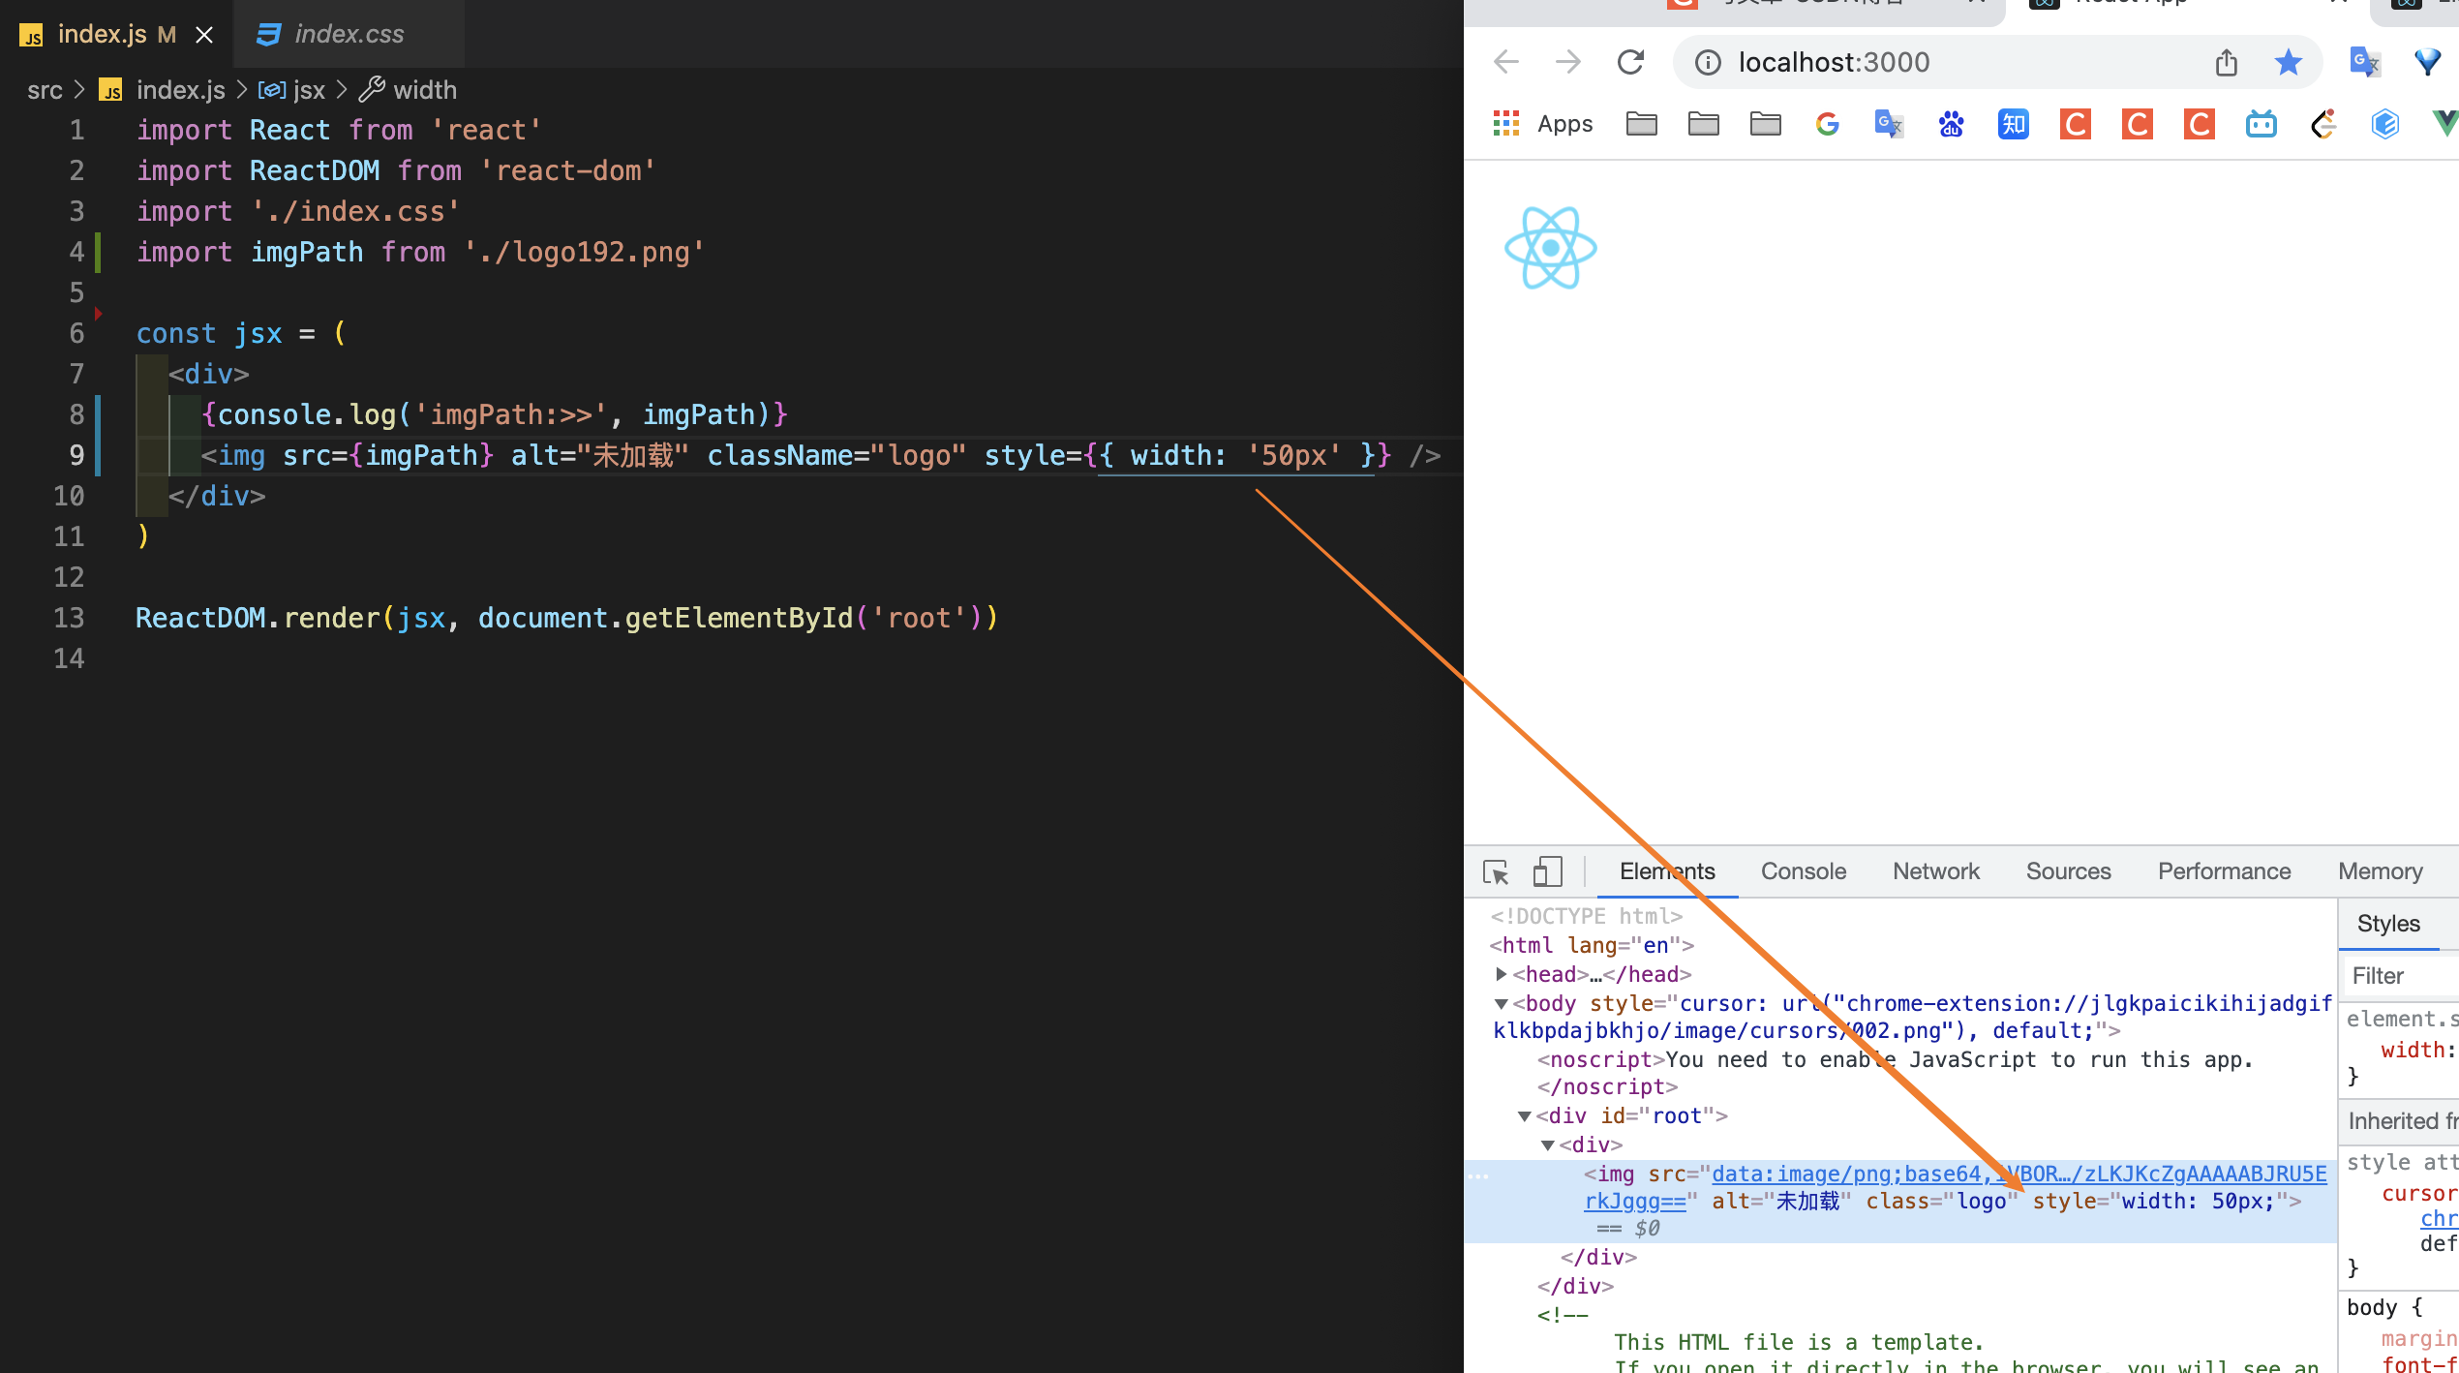
Task: Open the LeetCode bookmark
Action: click(2323, 124)
